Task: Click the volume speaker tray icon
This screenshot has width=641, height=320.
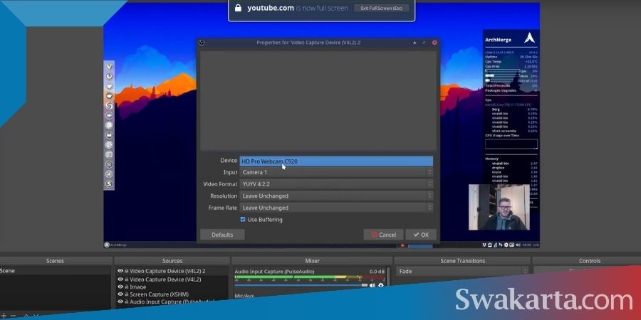Action: [518, 245]
